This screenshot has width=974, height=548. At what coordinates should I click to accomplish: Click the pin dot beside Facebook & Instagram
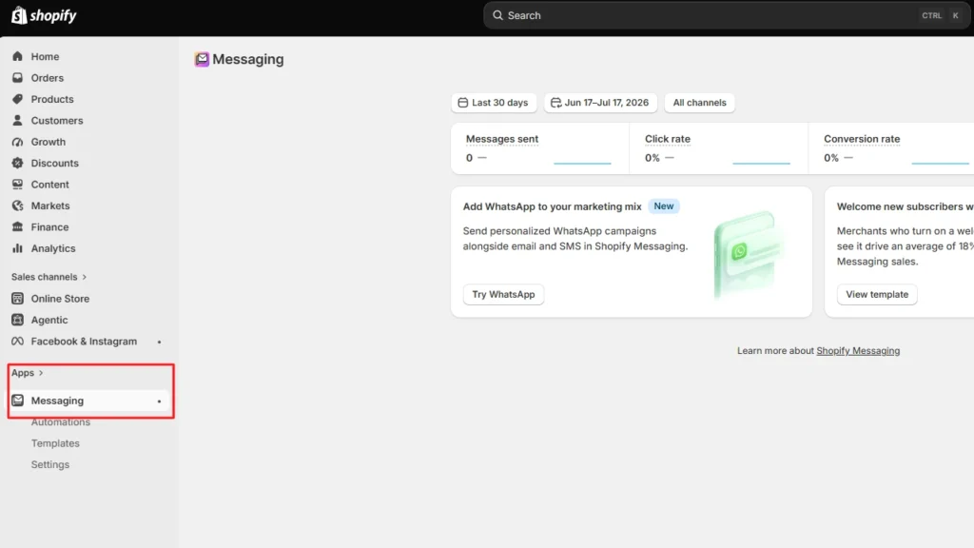pos(159,342)
